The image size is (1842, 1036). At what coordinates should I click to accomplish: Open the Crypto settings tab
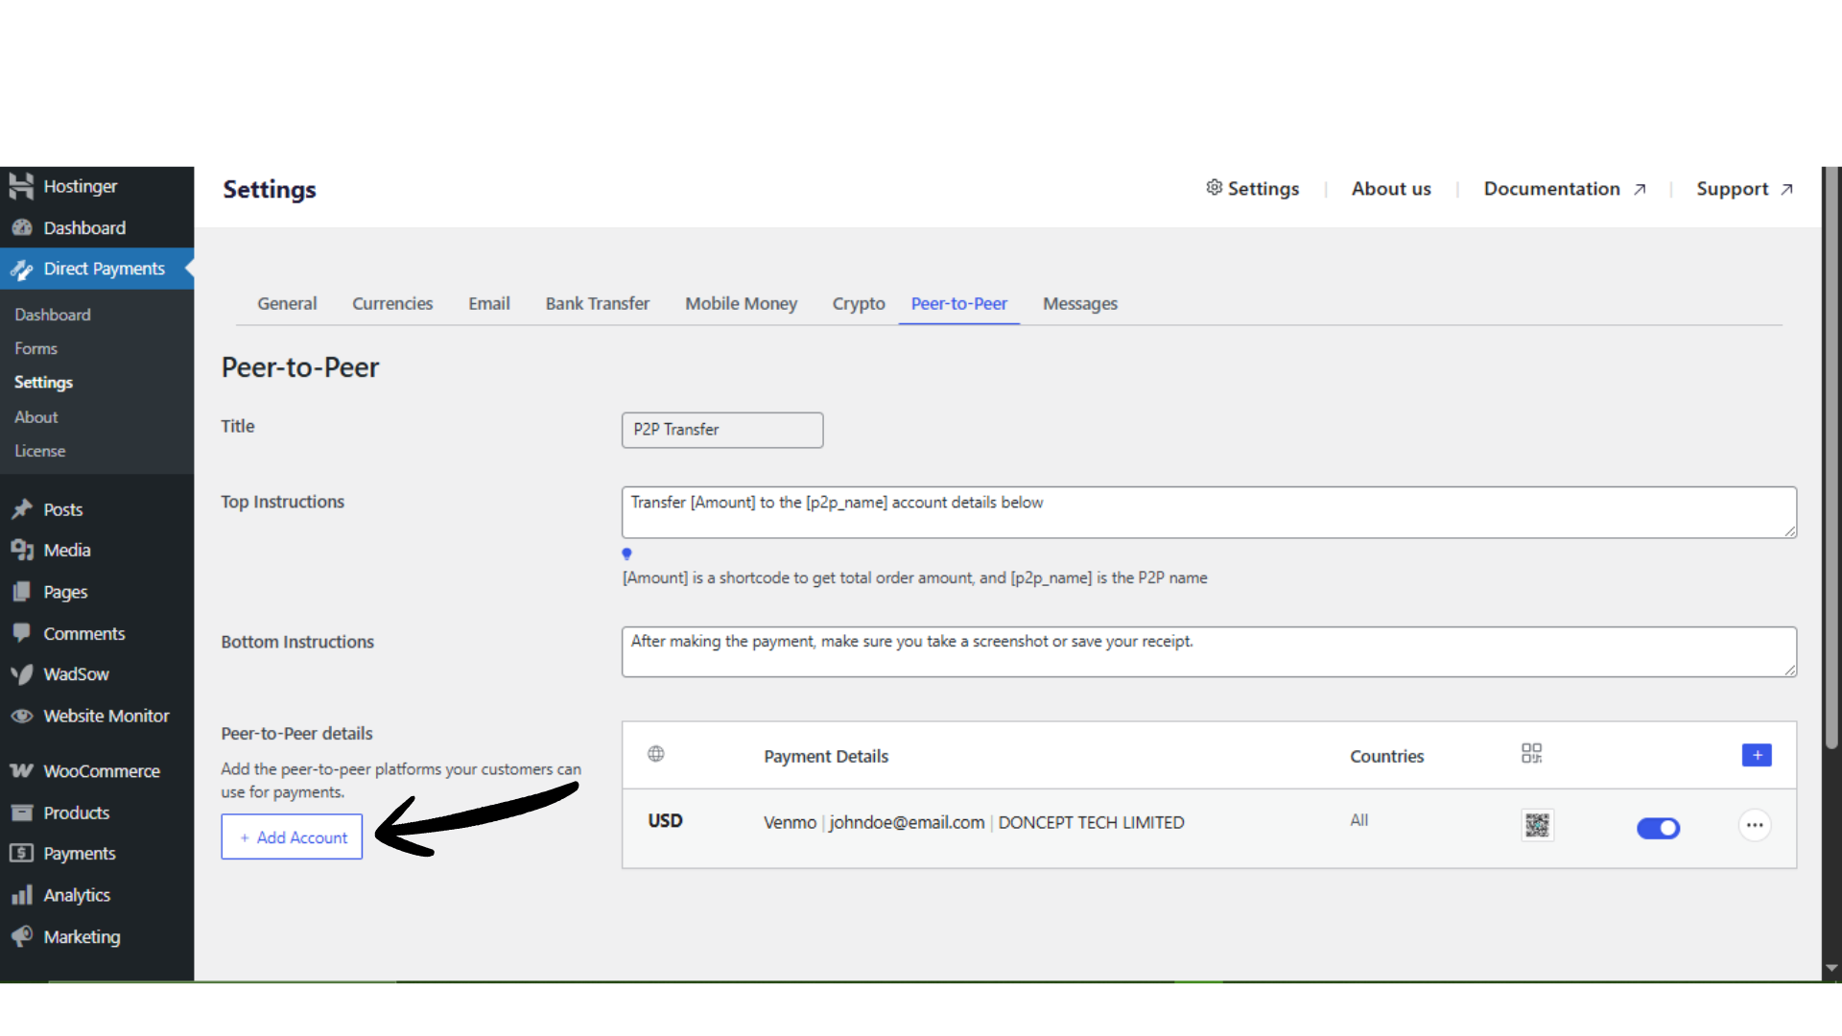858,303
